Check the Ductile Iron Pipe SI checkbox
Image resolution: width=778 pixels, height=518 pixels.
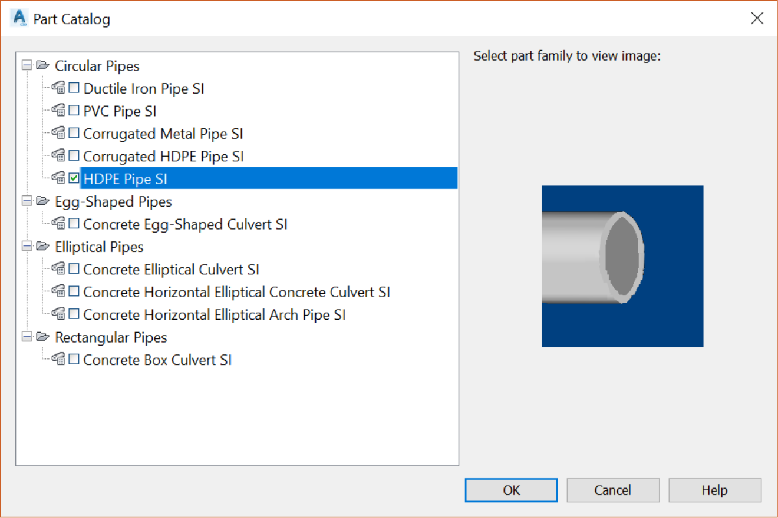74,88
